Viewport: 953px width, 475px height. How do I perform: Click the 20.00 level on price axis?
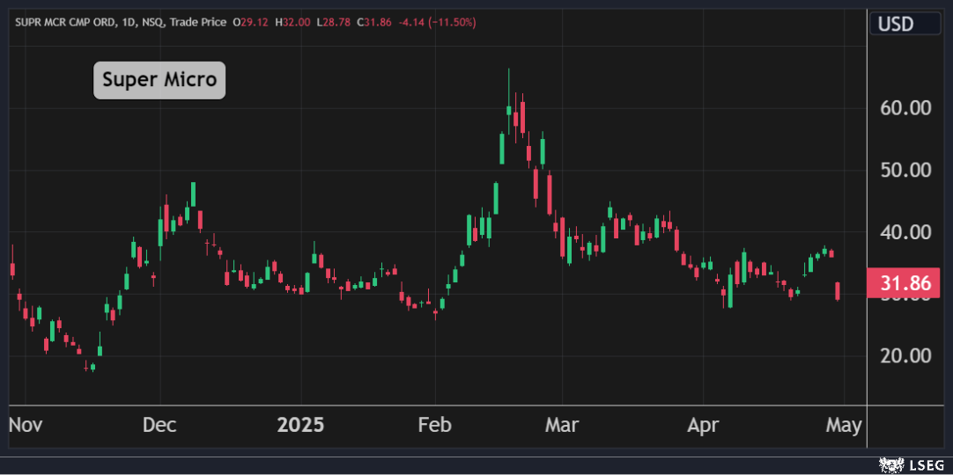tap(906, 355)
